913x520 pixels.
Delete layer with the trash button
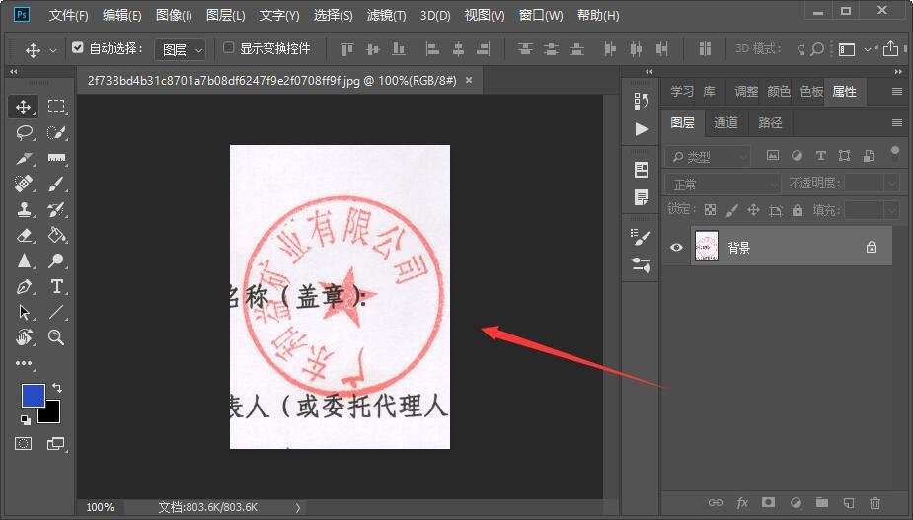(x=875, y=502)
